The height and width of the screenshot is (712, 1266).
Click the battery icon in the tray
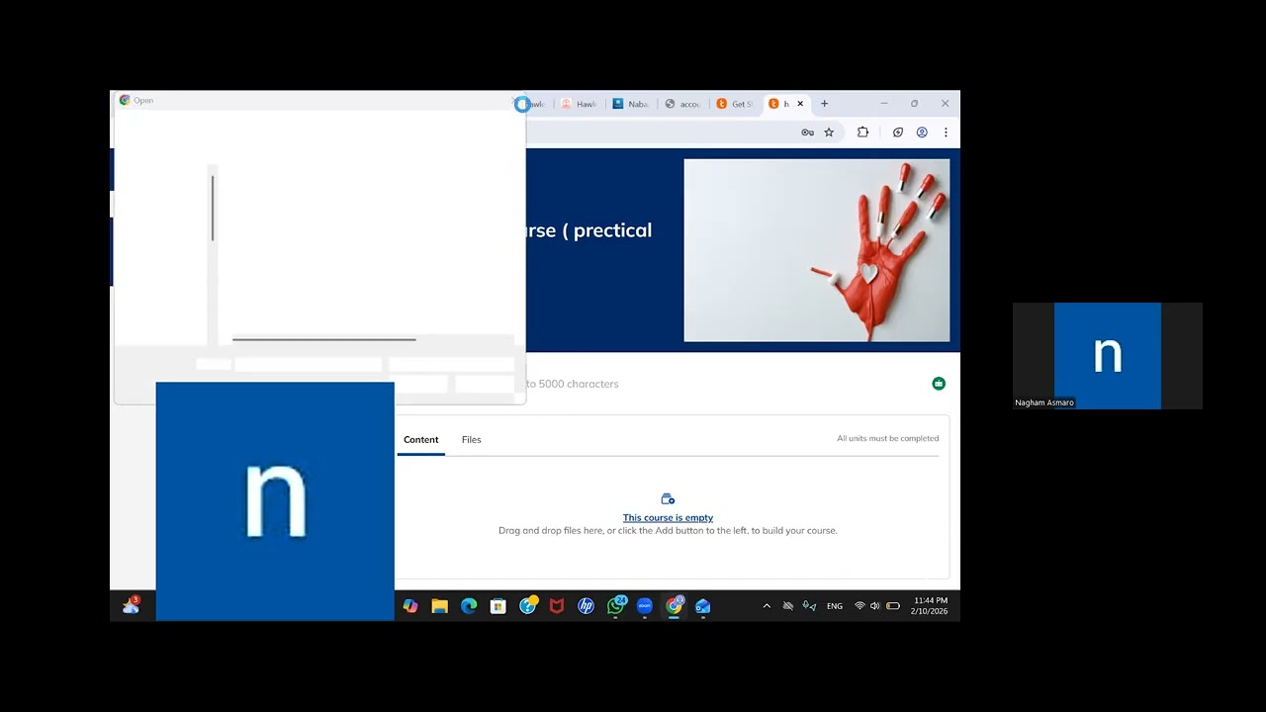pyautogui.click(x=893, y=606)
